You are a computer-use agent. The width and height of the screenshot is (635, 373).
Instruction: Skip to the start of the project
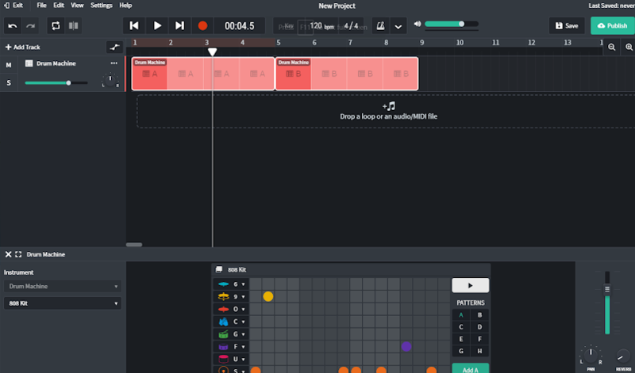pyautogui.click(x=134, y=25)
